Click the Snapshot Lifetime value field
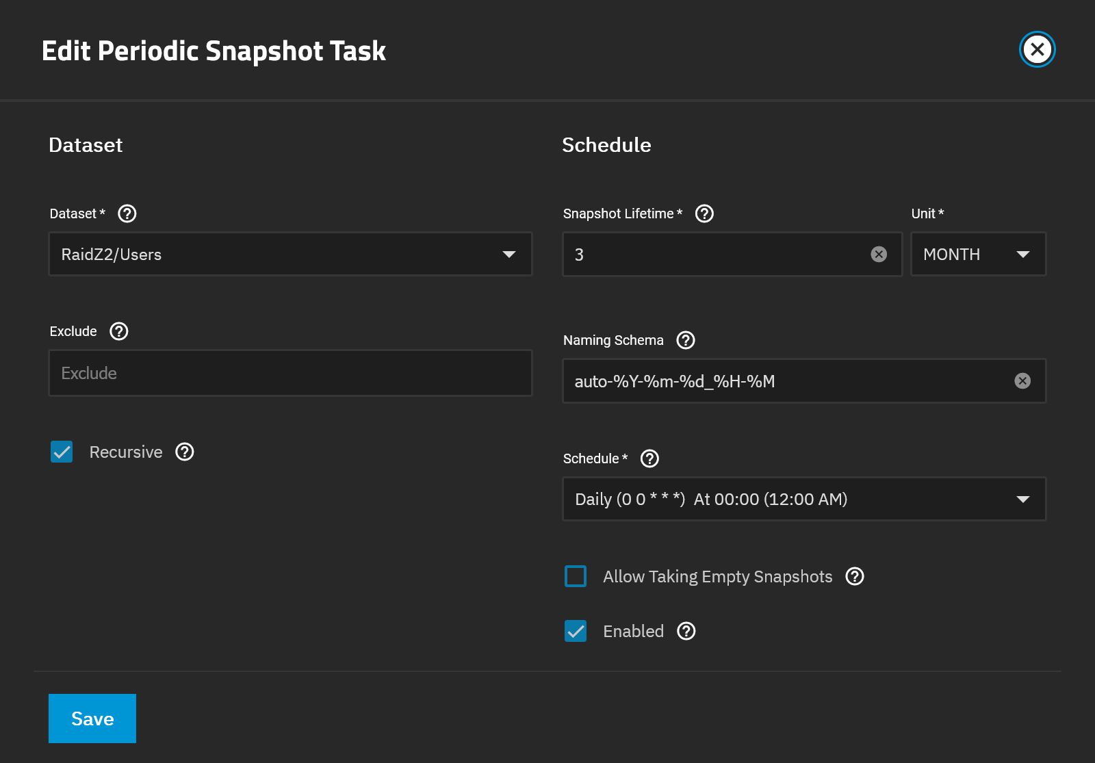 coord(719,254)
